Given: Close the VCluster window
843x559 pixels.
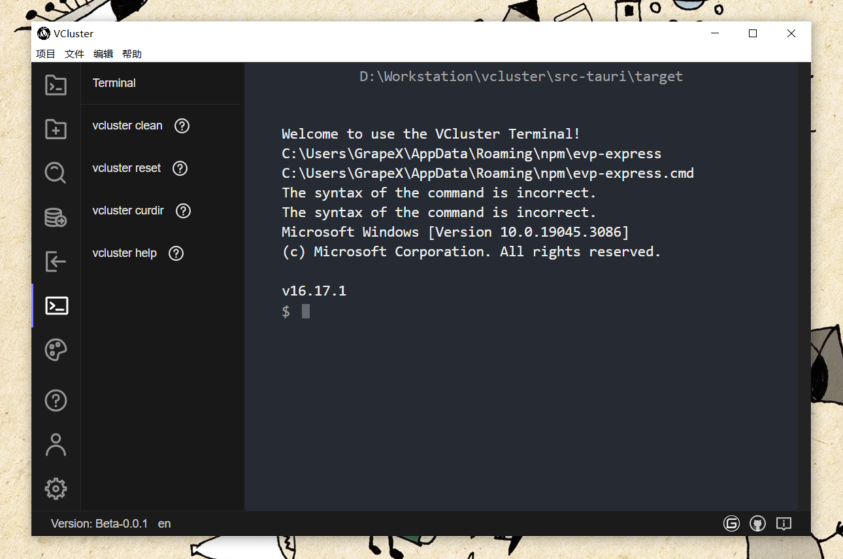Looking at the screenshot, I should (x=791, y=33).
